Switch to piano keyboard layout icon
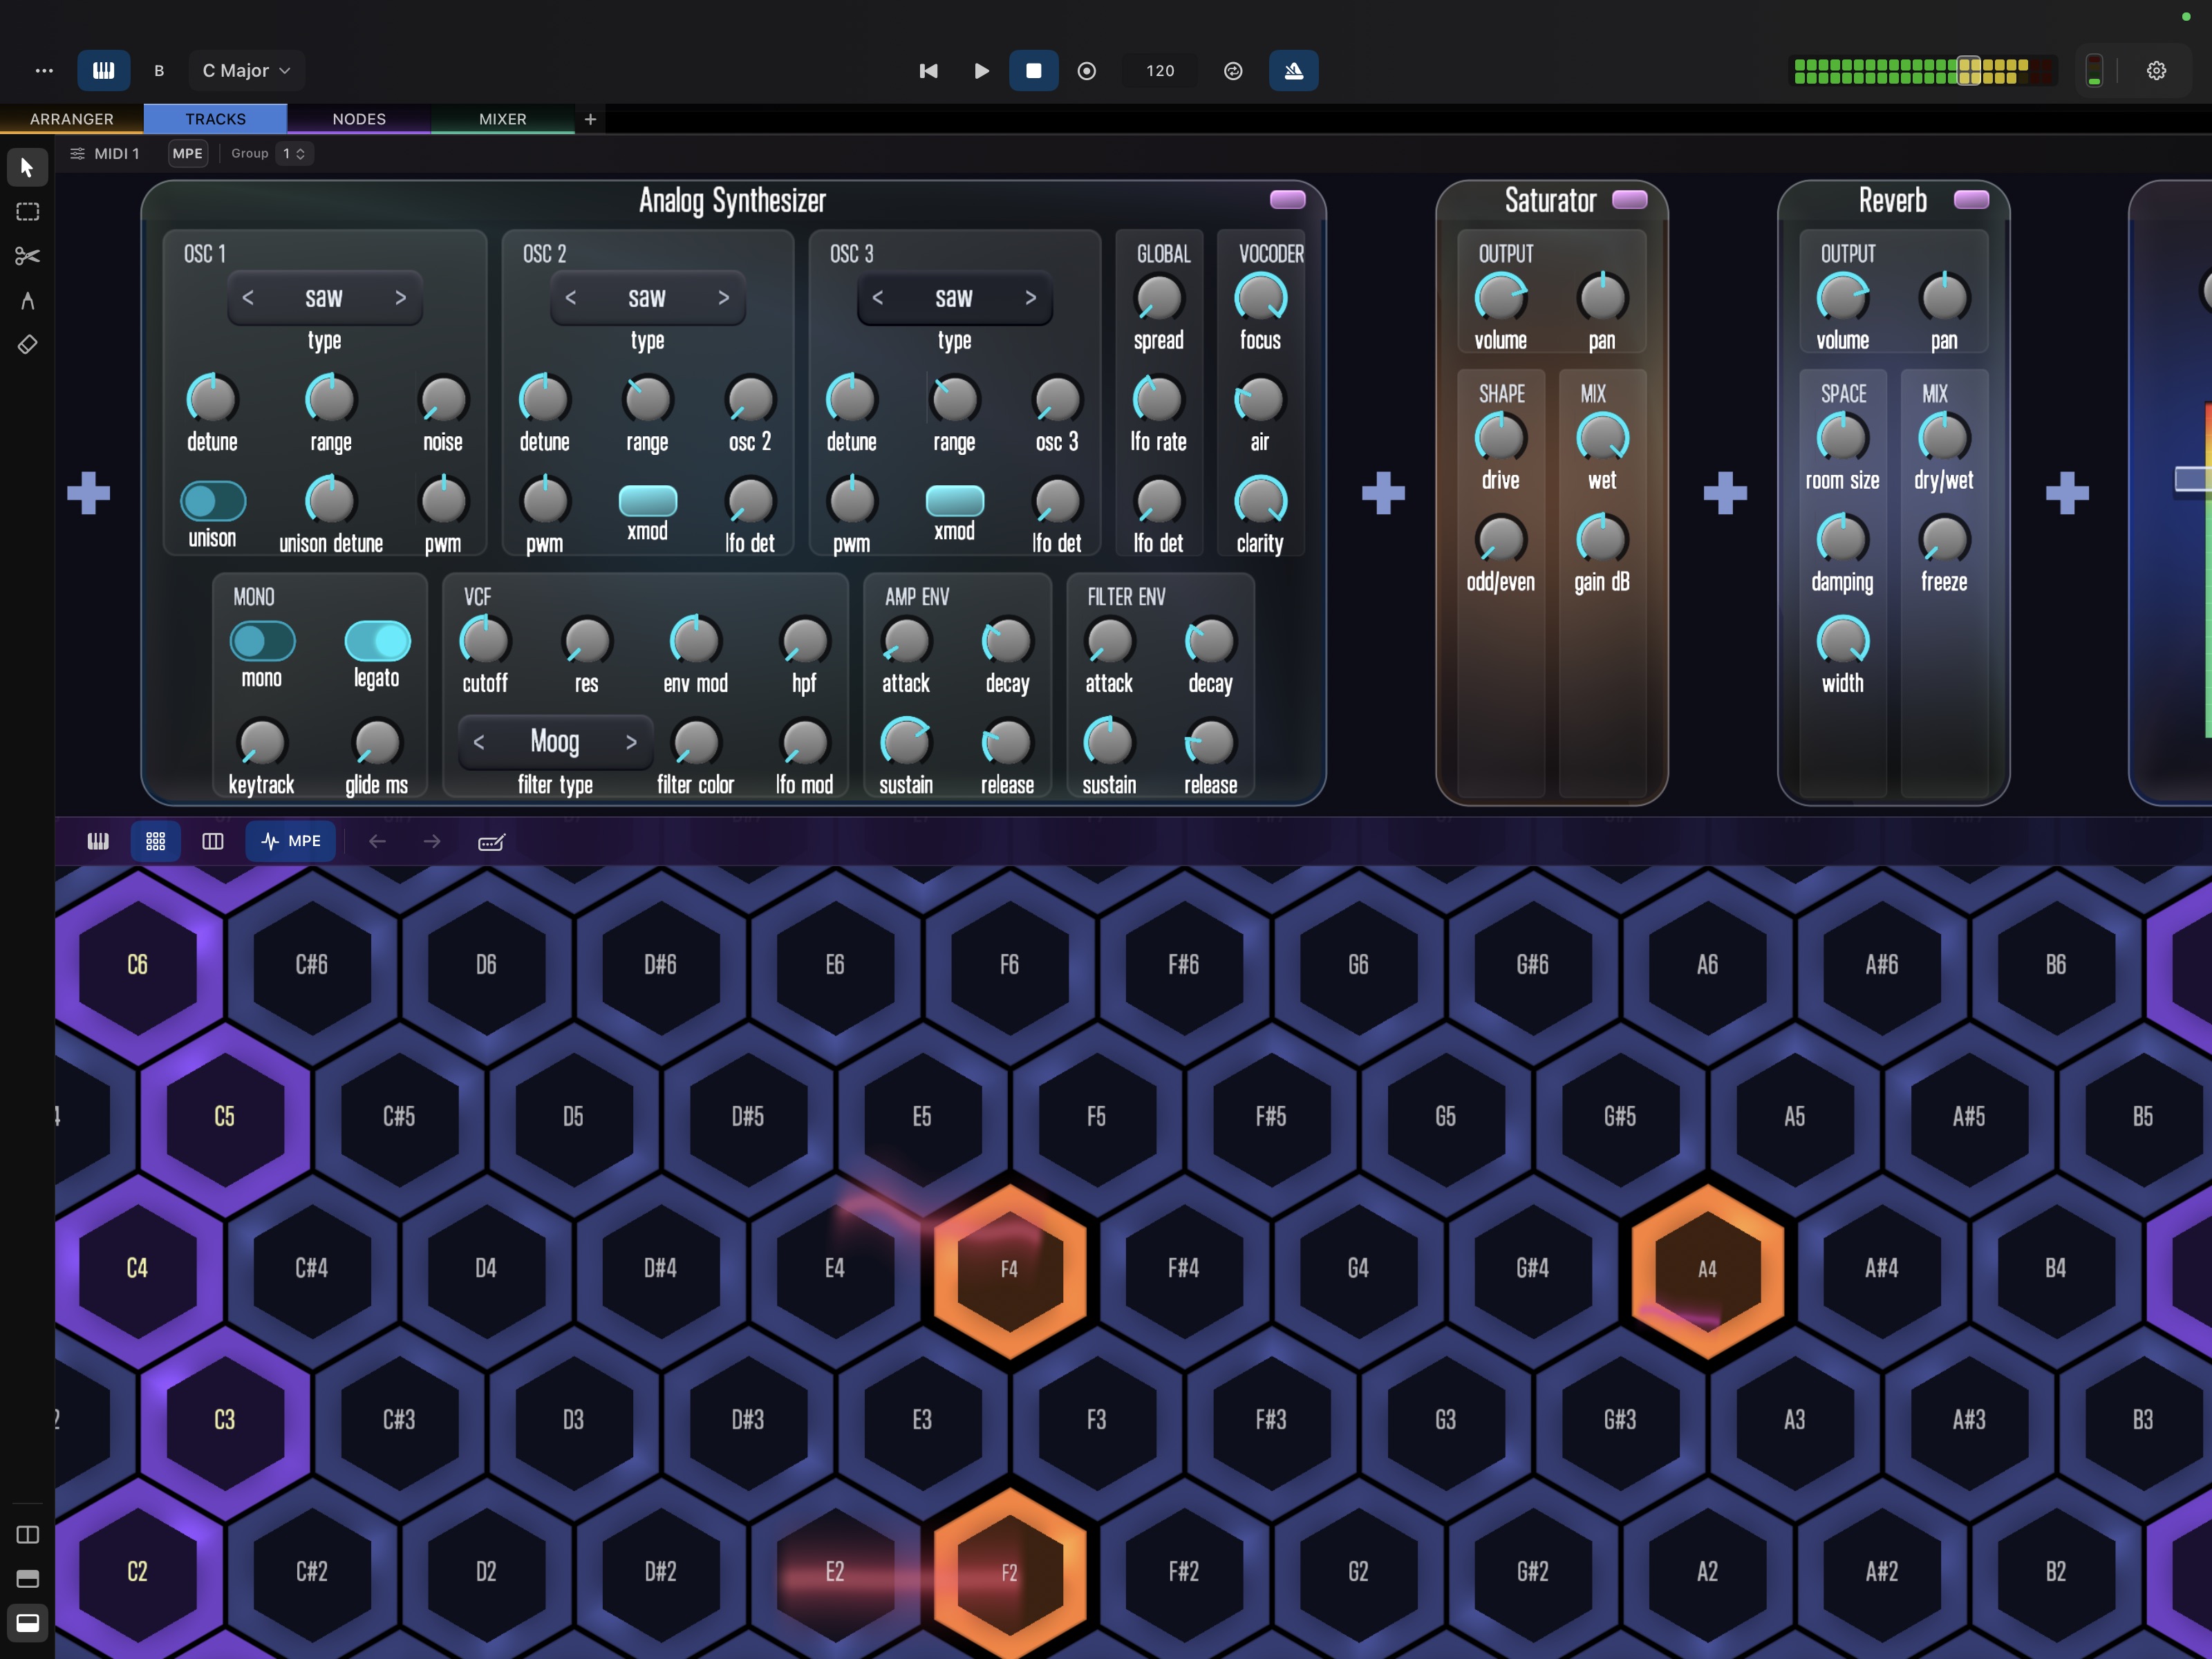The width and height of the screenshot is (2212, 1659). [x=98, y=842]
